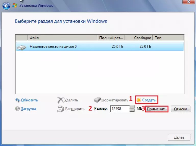Click the Удалить cross icon

[60, 100]
